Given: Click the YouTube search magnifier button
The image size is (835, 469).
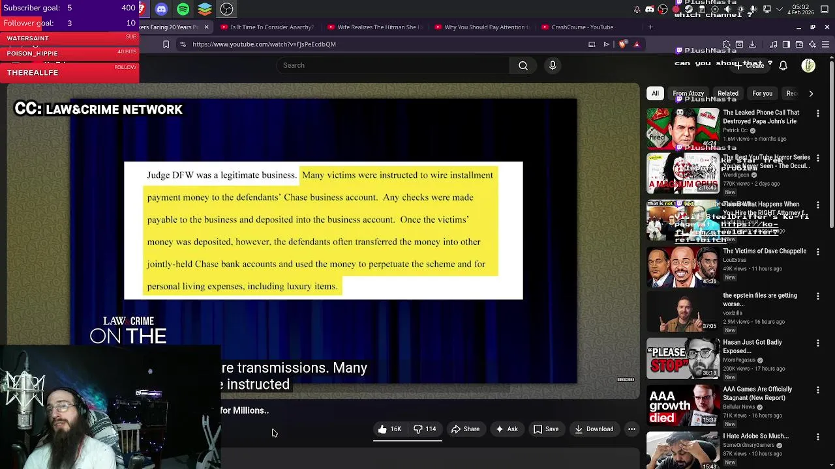Looking at the screenshot, I should pyautogui.click(x=523, y=65).
